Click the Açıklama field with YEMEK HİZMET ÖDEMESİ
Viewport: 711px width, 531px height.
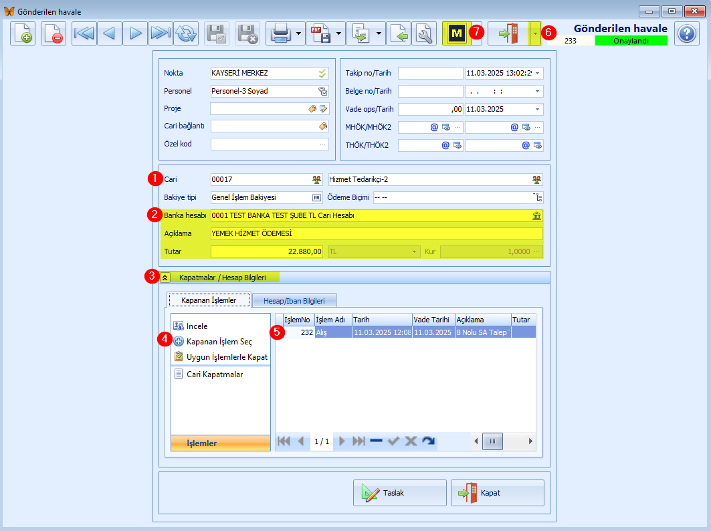[377, 233]
